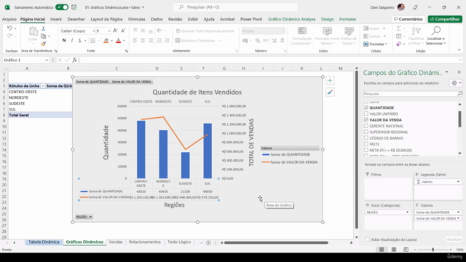Screen dimensions: 466x262
Task: Open Rótulos de Linha filter dropdown
Action: point(43,86)
